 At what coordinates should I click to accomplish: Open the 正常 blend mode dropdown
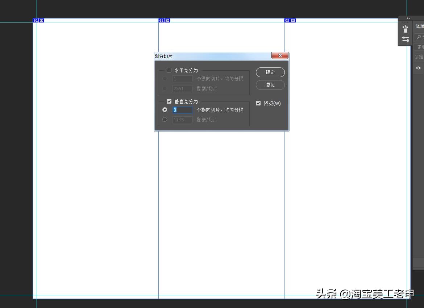[x=419, y=47]
